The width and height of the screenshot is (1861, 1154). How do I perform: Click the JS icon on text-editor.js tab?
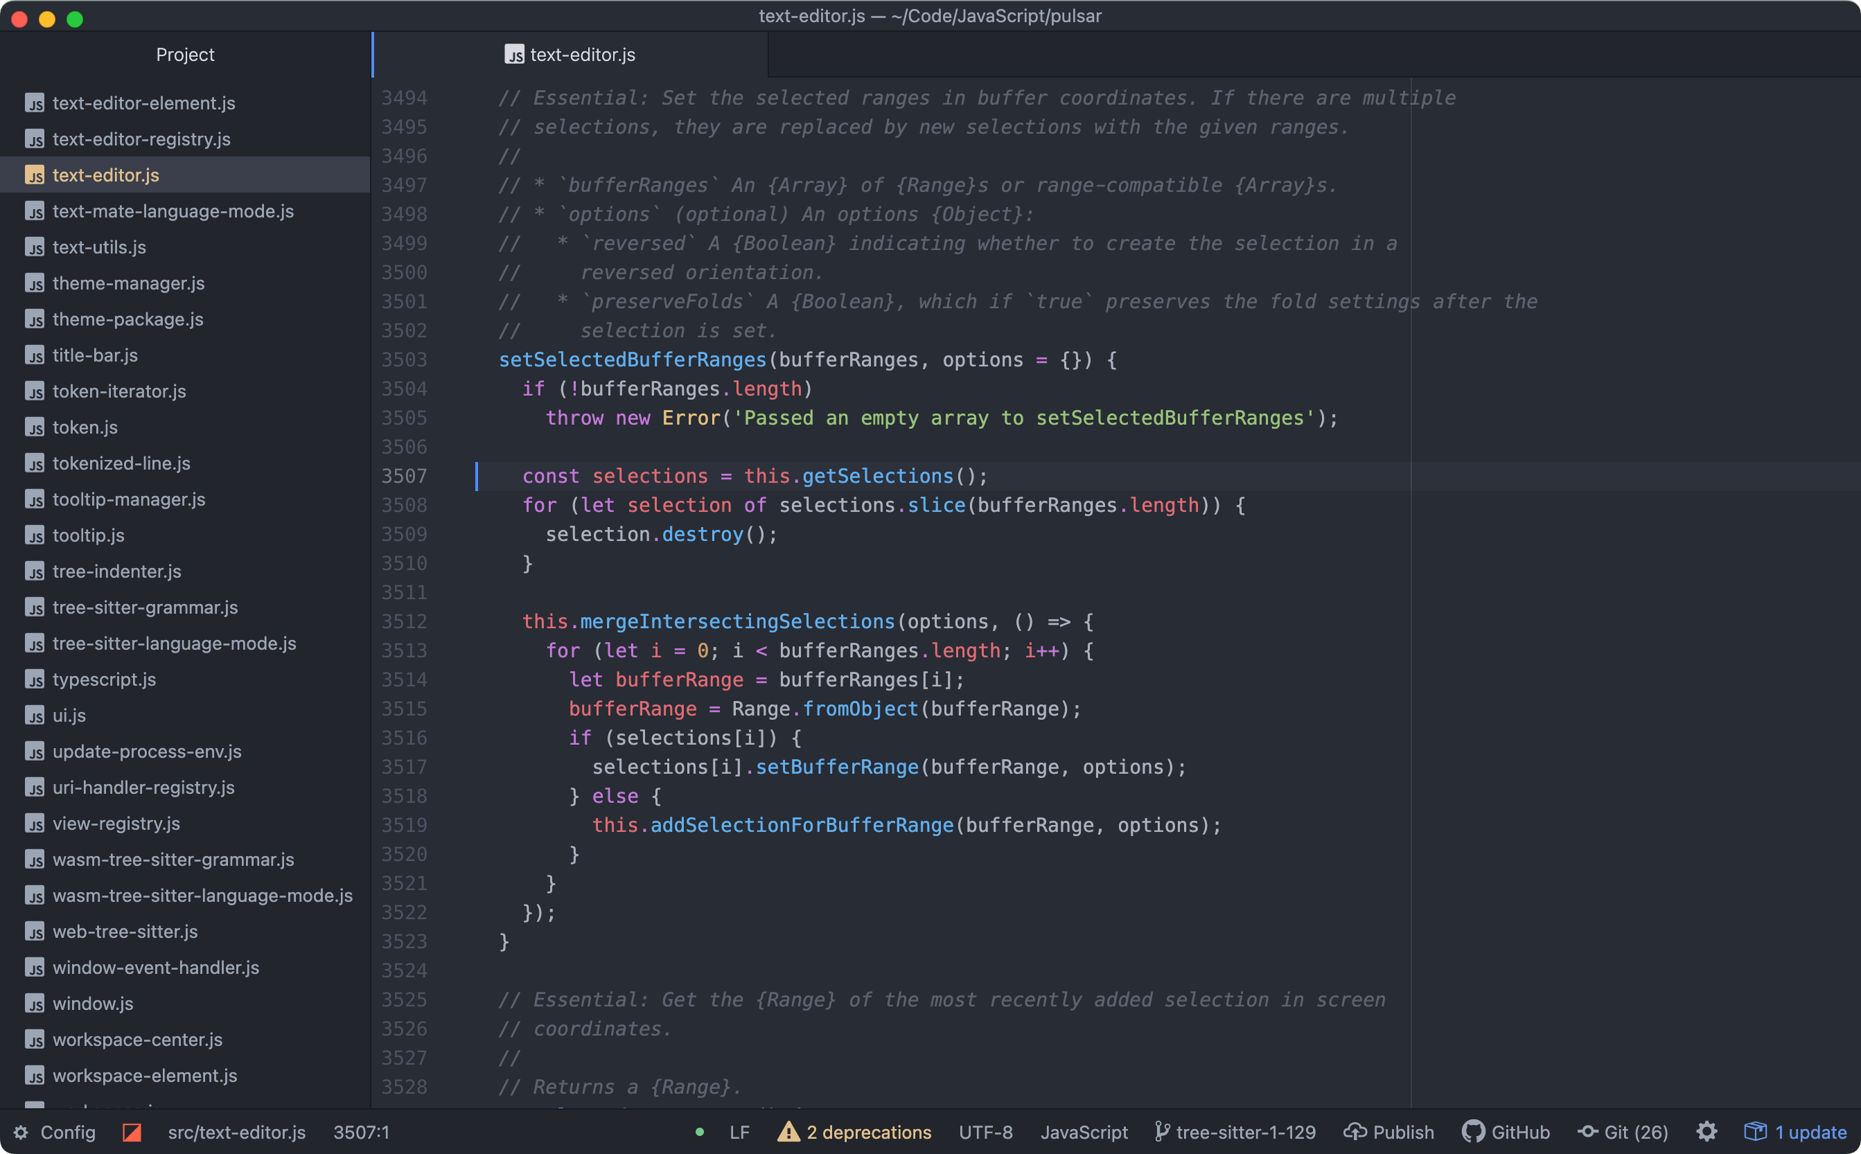tap(515, 55)
